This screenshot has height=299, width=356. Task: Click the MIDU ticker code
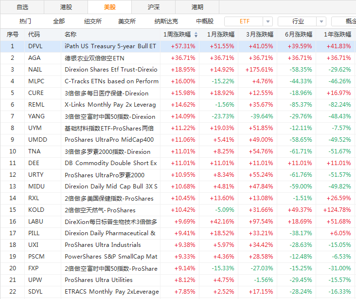click(36, 187)
